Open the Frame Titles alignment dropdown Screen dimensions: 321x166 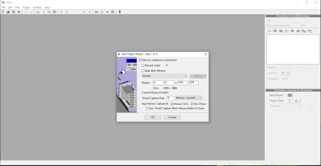point(297,101)
